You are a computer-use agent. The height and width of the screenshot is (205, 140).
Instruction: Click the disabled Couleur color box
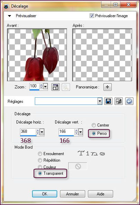point(78,166)
